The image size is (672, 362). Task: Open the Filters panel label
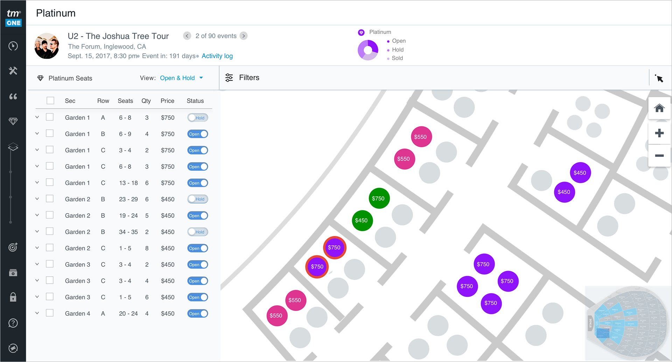(x=249, y=78)
